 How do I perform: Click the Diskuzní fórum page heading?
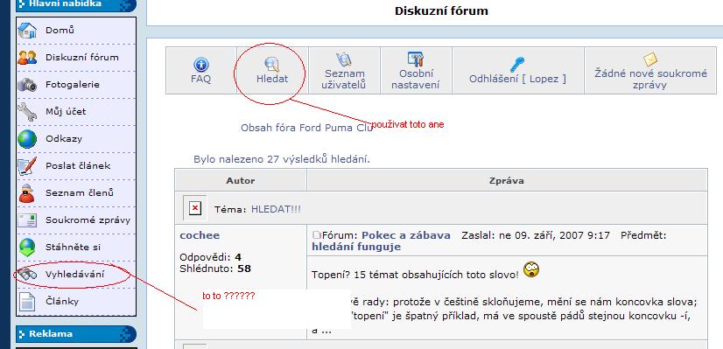click(x=441, y=10)
